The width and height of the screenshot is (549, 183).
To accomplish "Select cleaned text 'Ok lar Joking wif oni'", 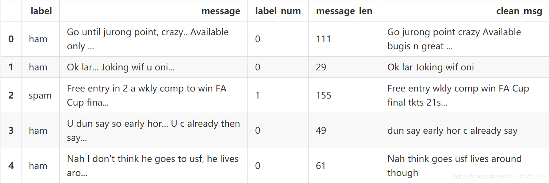I will tap(430, 67).
